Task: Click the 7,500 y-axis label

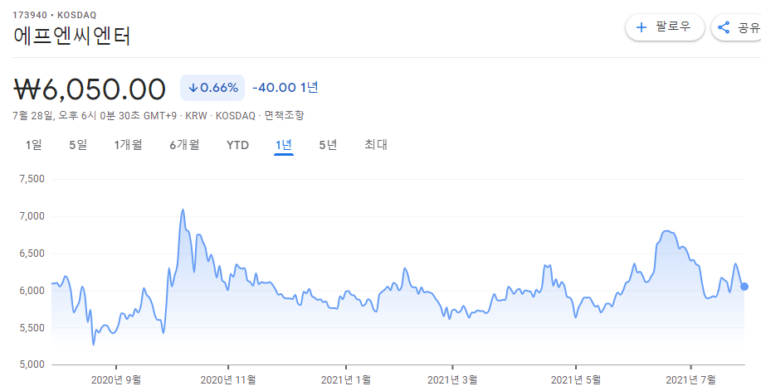Action: click(x=32, y=179)
